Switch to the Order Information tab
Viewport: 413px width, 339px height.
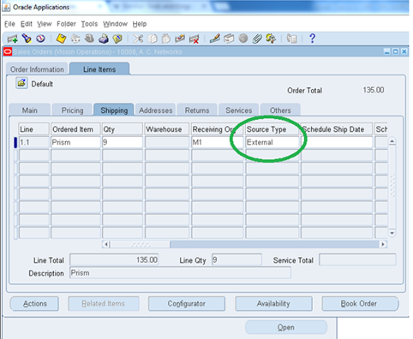(x=37, y=69)
